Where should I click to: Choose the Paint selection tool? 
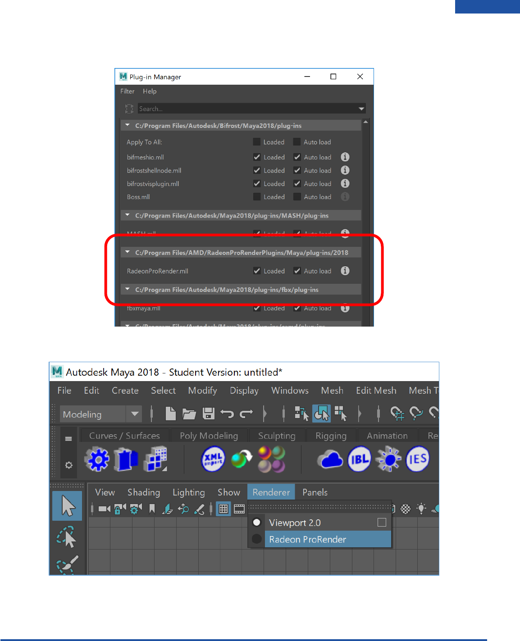[x=68, y=565]
